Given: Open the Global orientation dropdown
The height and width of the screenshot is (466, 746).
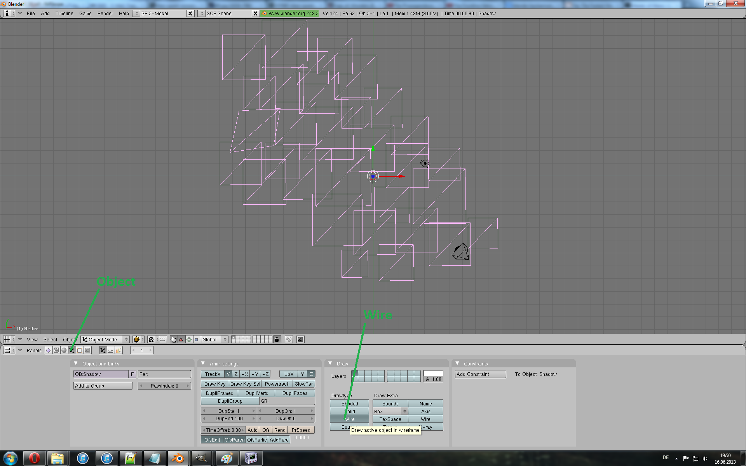Looking at the screenshot, I should (214, 339).
